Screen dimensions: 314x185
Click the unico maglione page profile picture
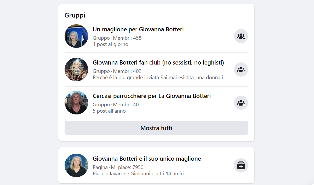[x=76, y=165]
